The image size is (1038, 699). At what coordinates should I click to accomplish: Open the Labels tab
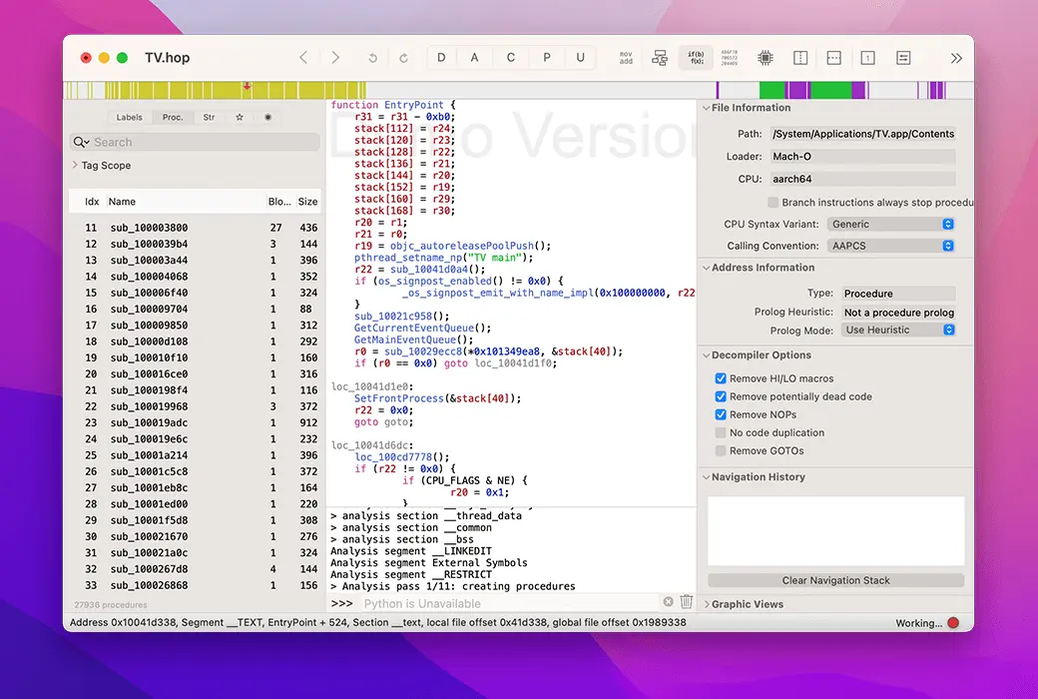(129, 117)
